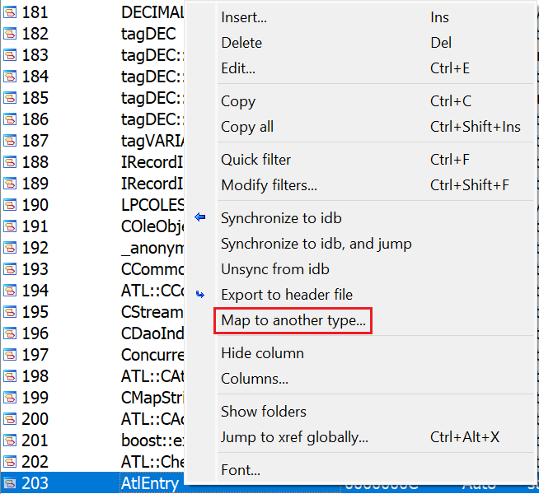Click the type icon beside row 181

coord(10,12)
